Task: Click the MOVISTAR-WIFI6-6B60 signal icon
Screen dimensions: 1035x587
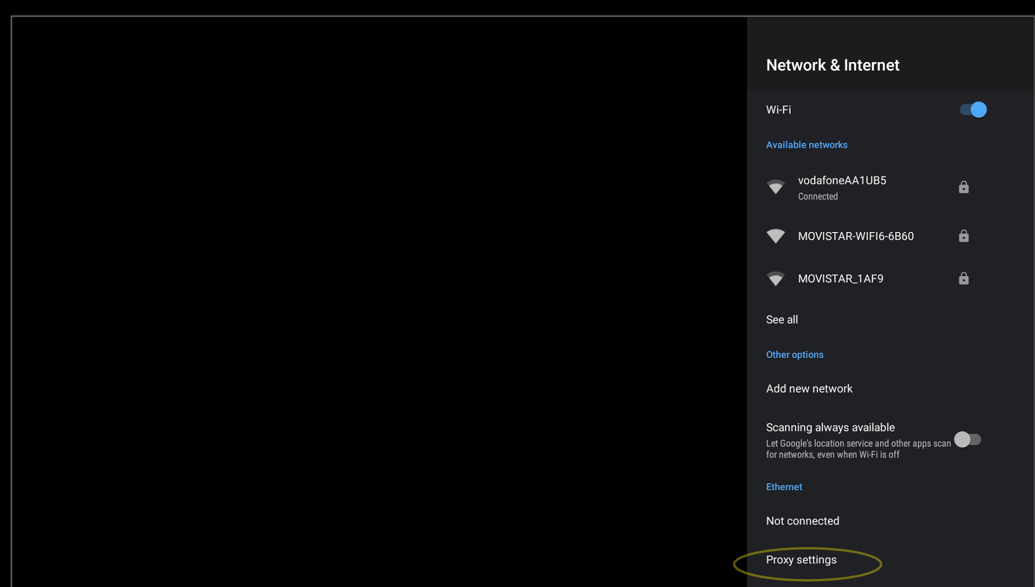Action: point(776,236)
